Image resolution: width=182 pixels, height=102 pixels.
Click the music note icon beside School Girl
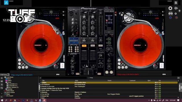(x=41, y=96)
